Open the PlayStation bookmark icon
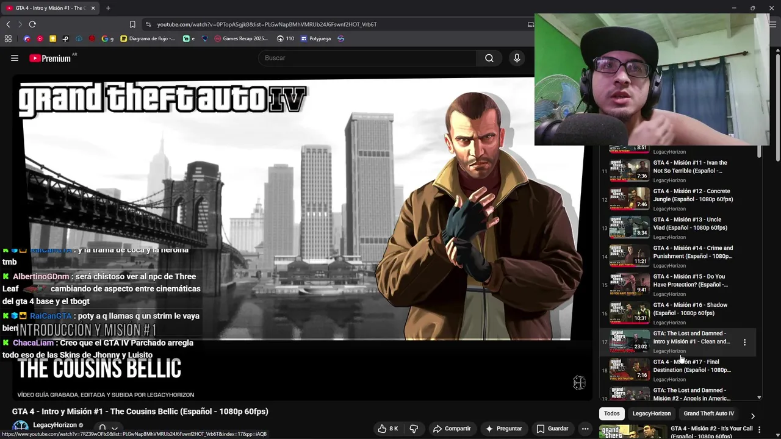This screenshot has height=439, width=781. (65, 38)
